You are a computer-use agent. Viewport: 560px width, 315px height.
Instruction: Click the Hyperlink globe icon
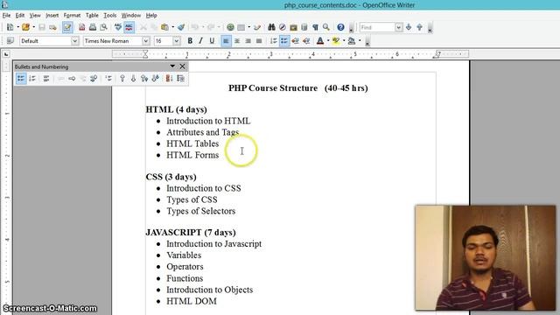tap(230, 27)
